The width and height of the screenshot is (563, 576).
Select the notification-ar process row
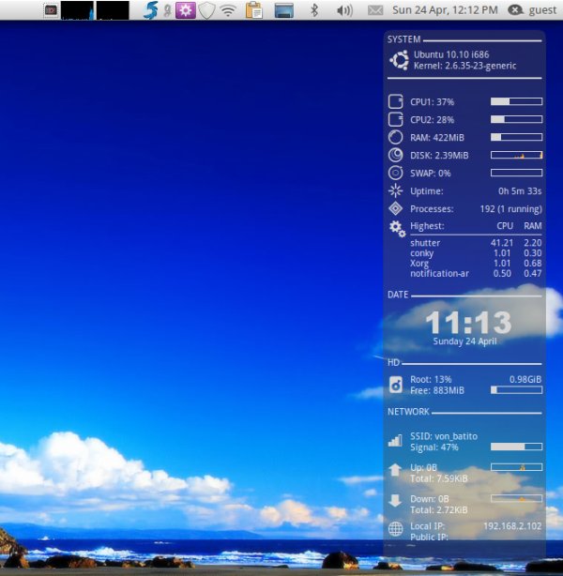coord(476,273)
